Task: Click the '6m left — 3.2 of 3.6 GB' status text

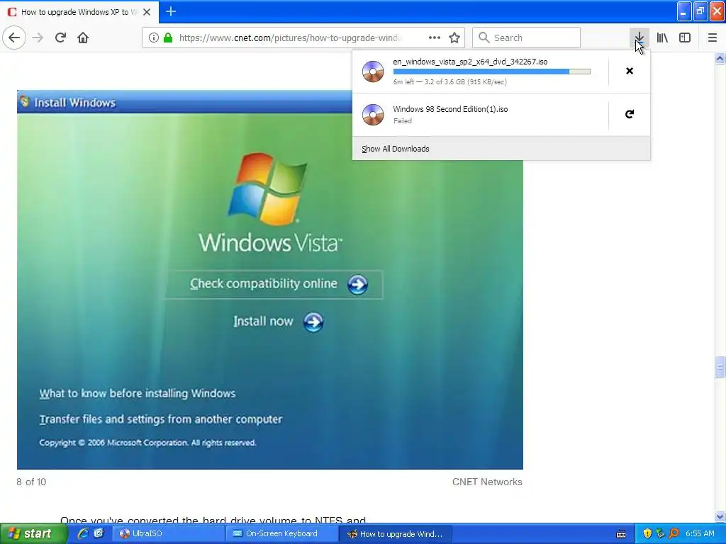Action: (x=449, y=82)
